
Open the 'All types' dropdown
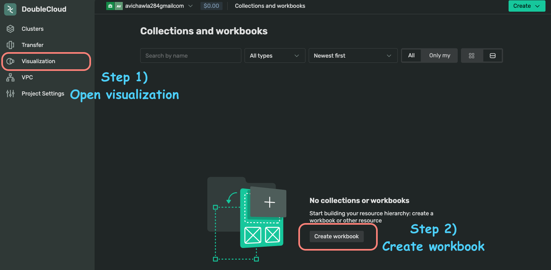tap(275, 56)
